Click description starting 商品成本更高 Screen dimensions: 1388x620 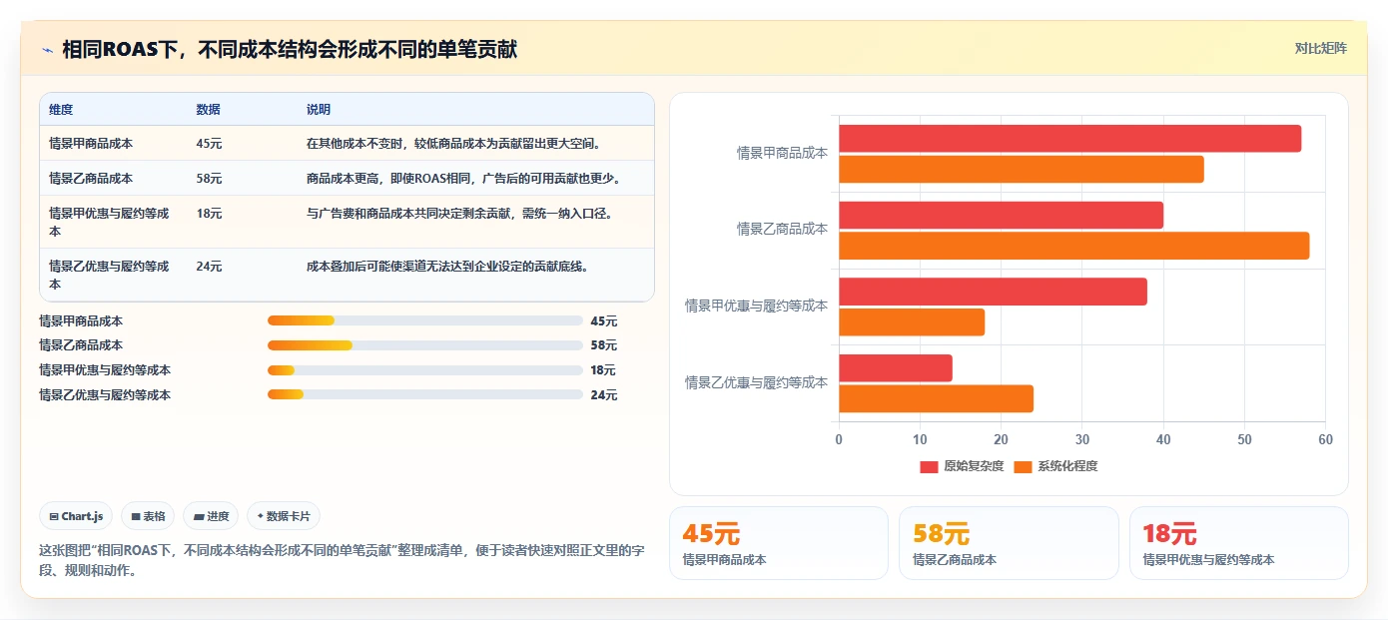(x=465, y=179)
